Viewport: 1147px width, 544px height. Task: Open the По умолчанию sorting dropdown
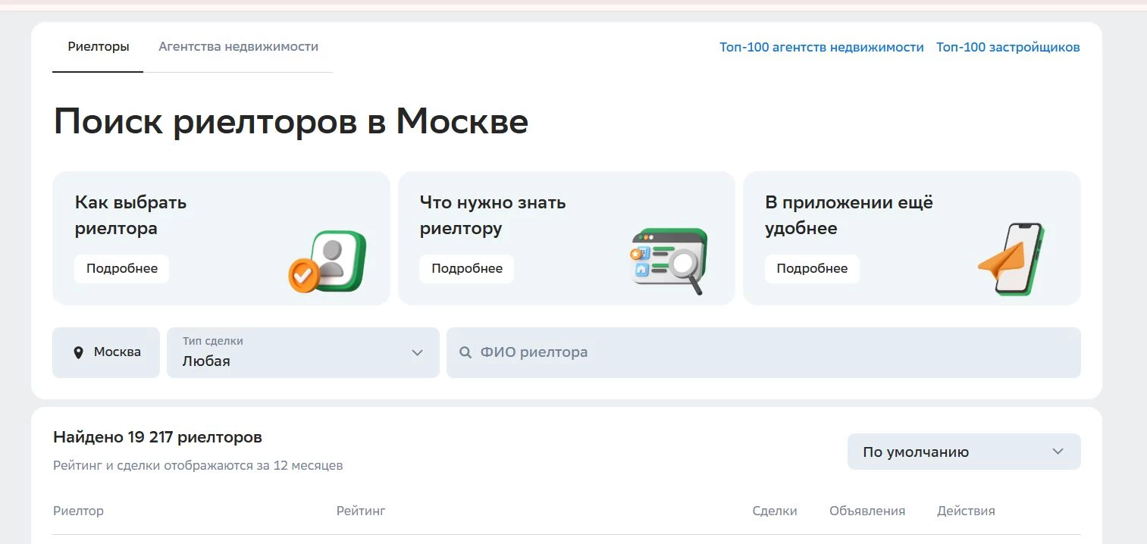click(963, 451)
